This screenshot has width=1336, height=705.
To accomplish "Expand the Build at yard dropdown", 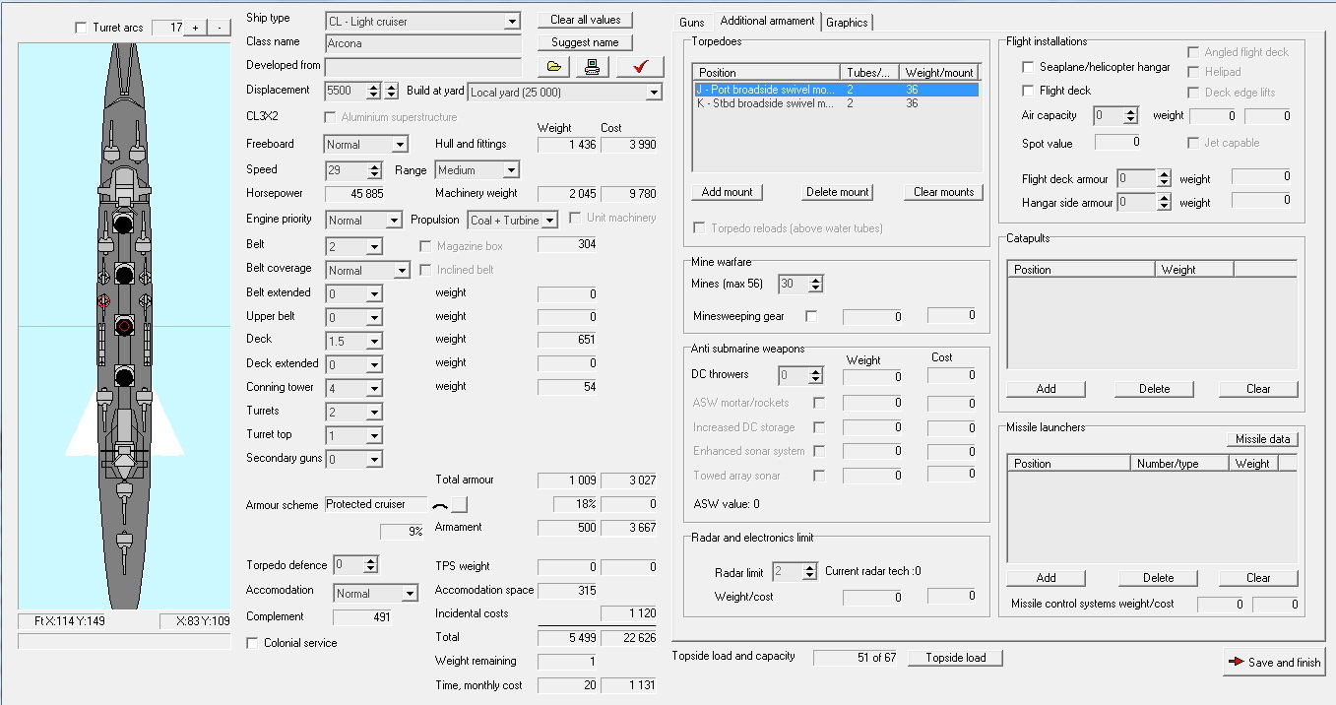I will click(x=655, y=93).
